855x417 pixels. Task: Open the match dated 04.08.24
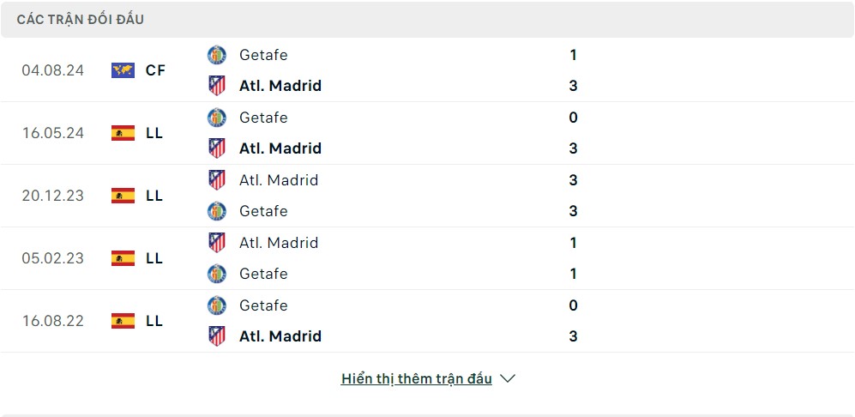[53, 70]
